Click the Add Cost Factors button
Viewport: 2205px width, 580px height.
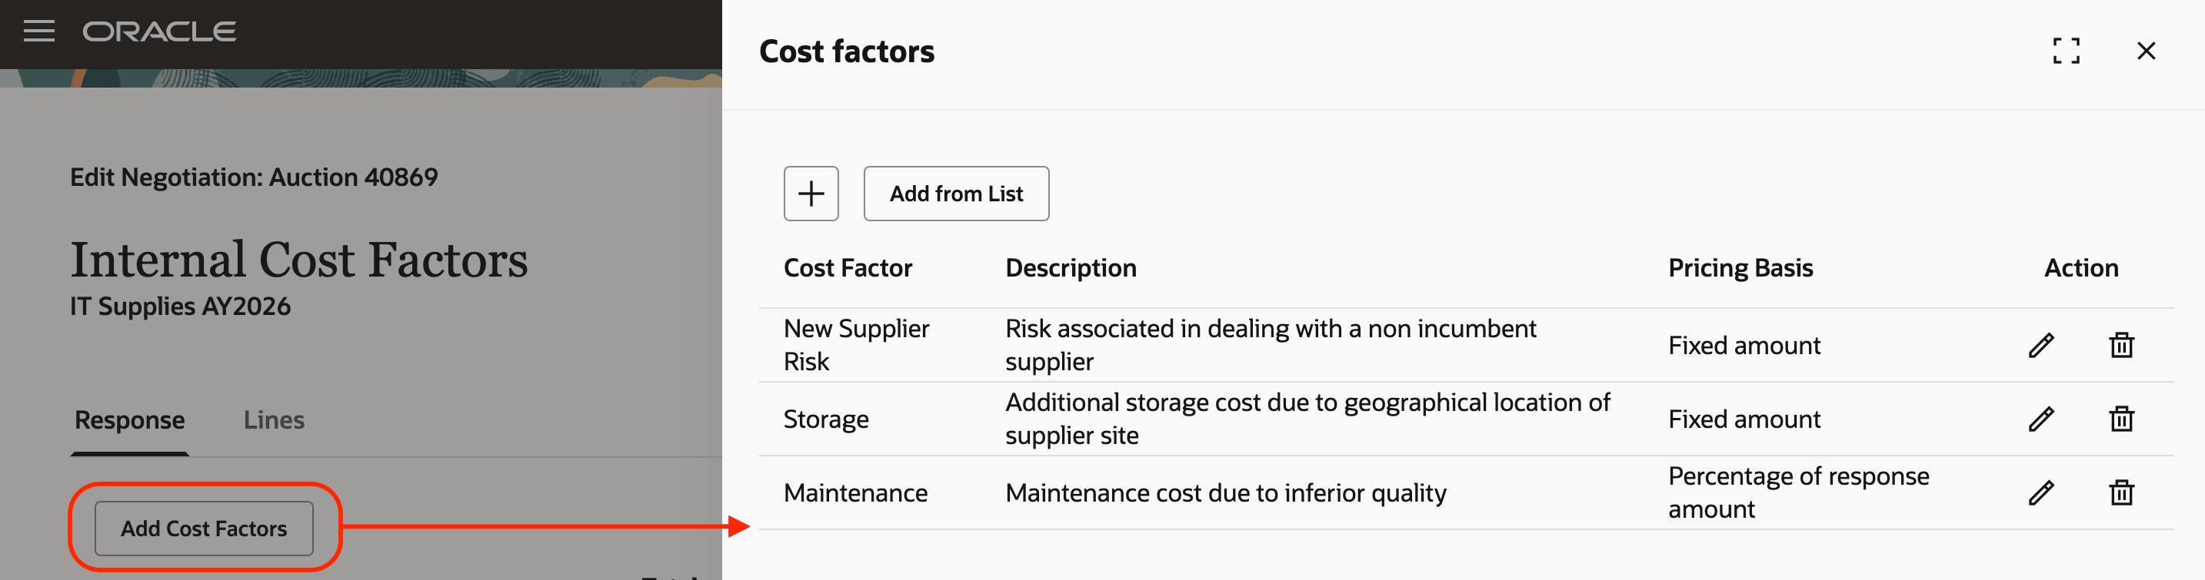click(204, 529)
